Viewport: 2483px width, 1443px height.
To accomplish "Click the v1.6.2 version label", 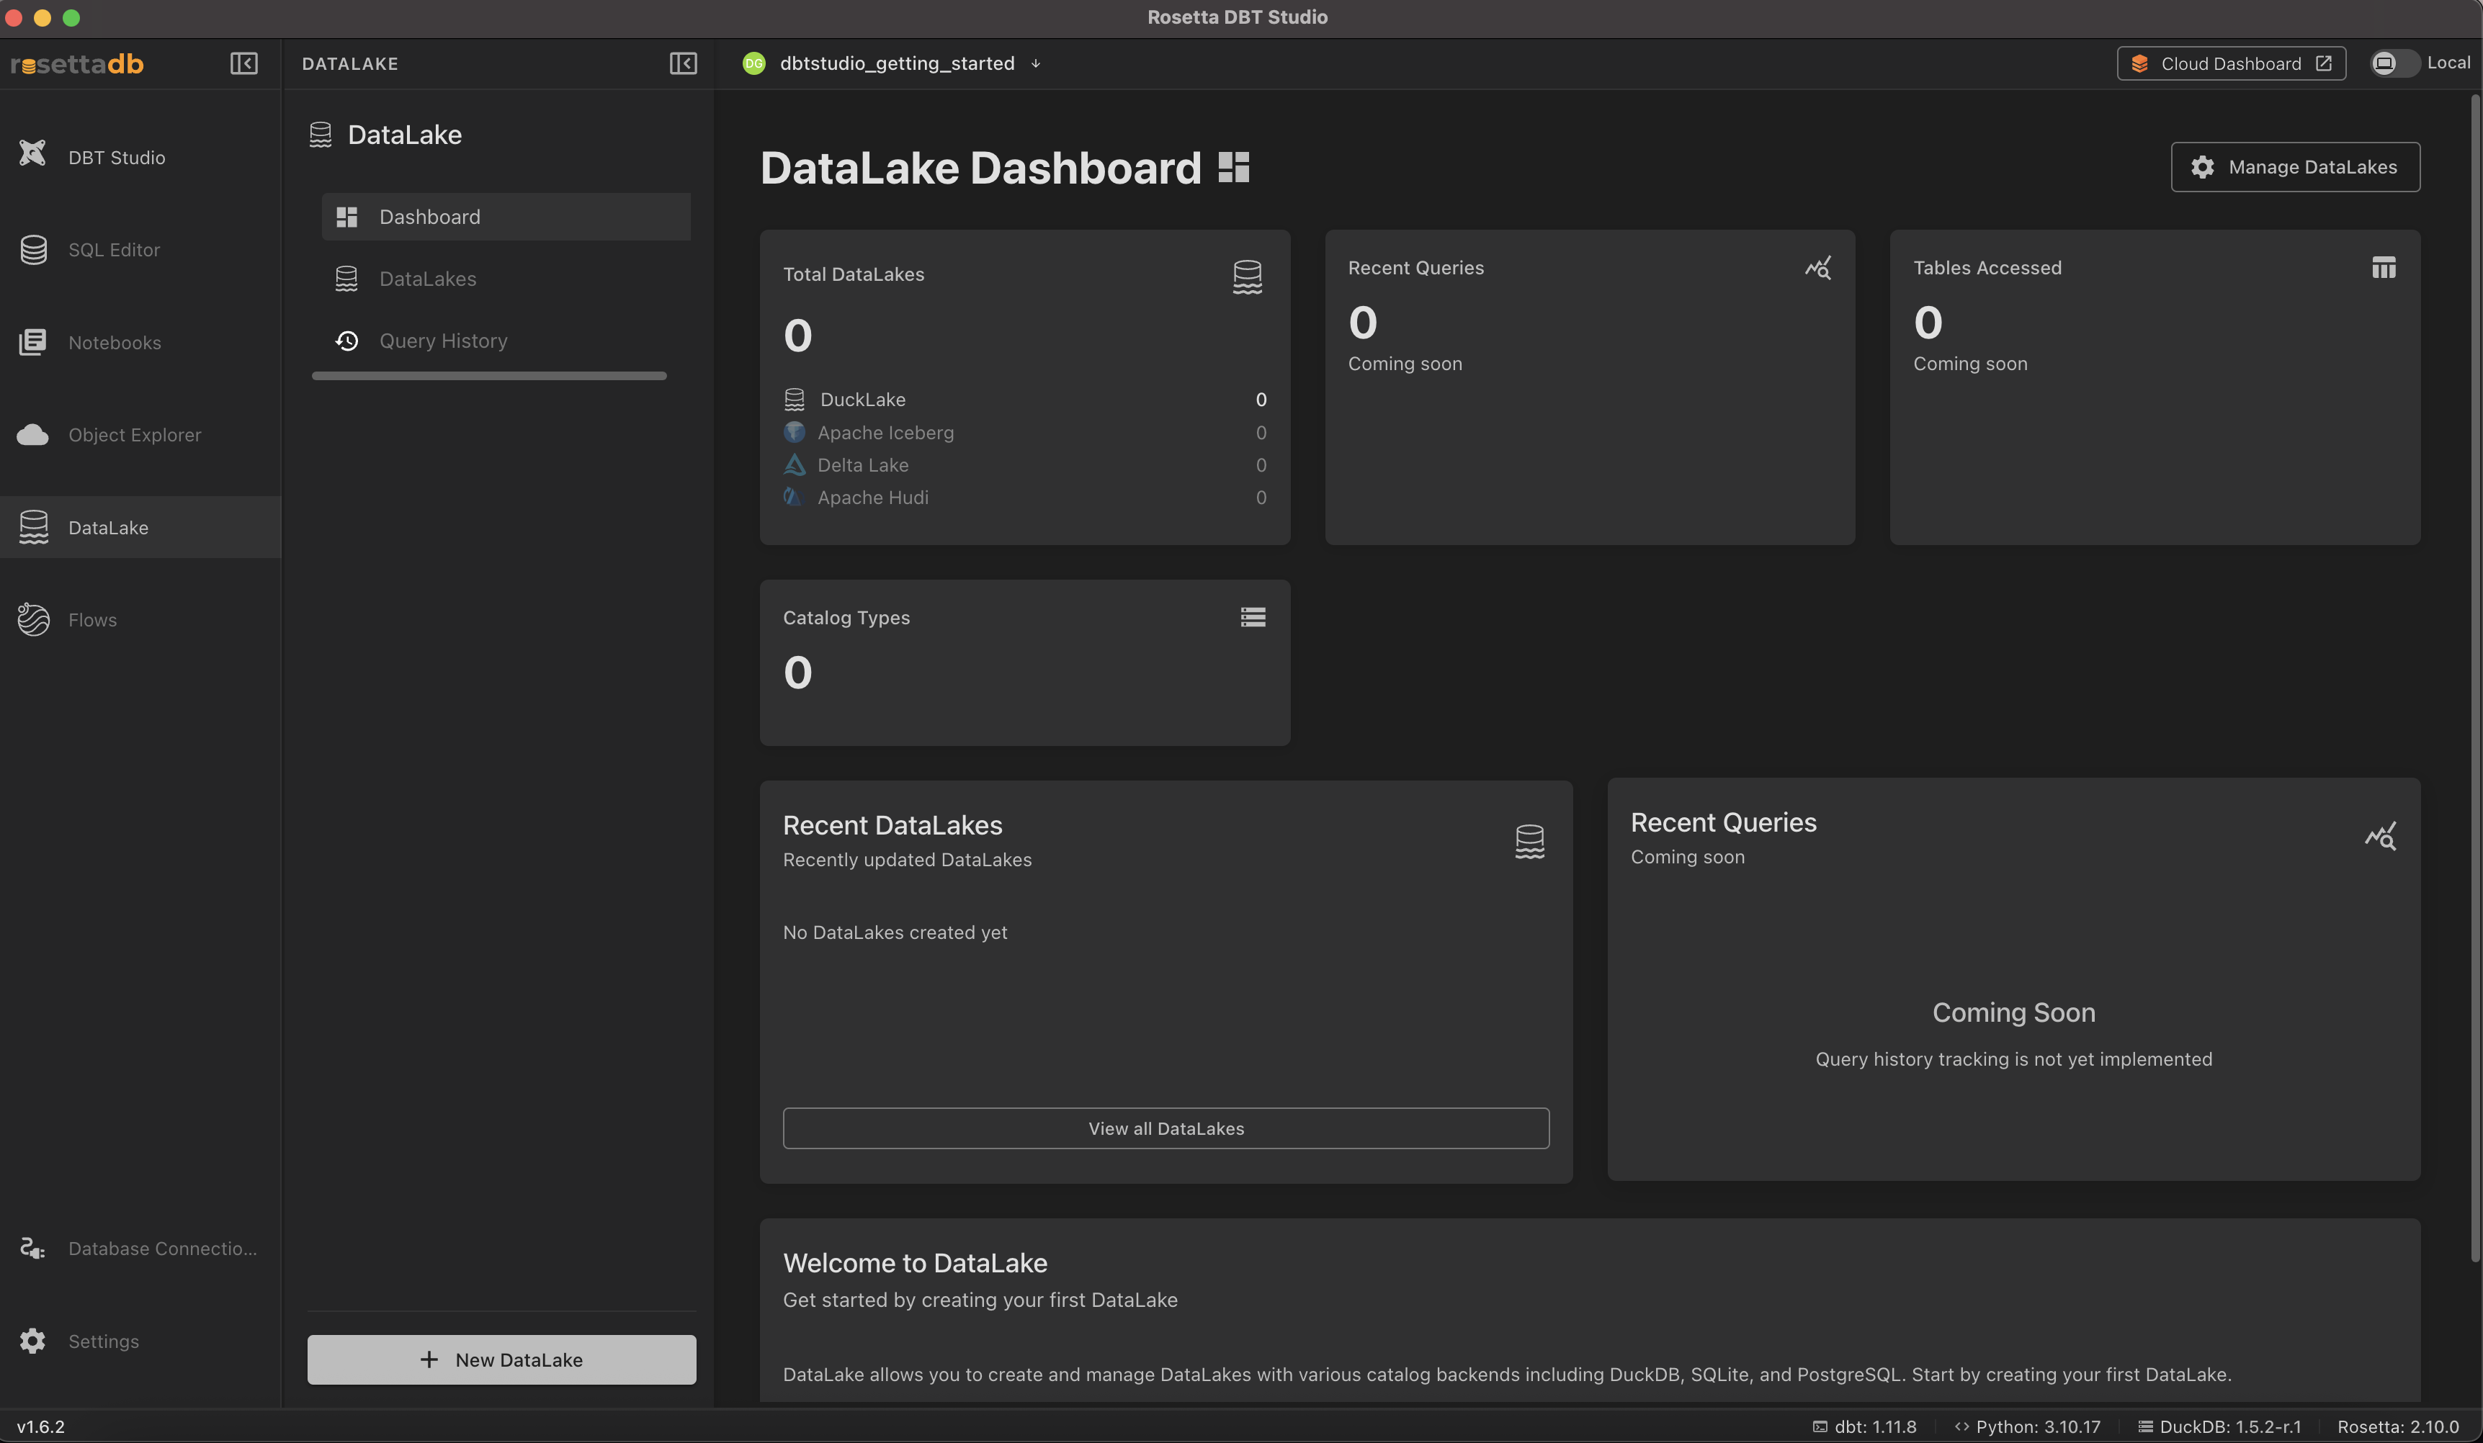I will click(40, 1426).
